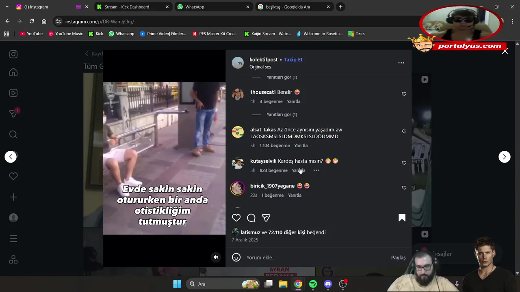The width and height of the screenshot is (520, 292).
Task: Go to previous post arrow
Action: (11, 157)
